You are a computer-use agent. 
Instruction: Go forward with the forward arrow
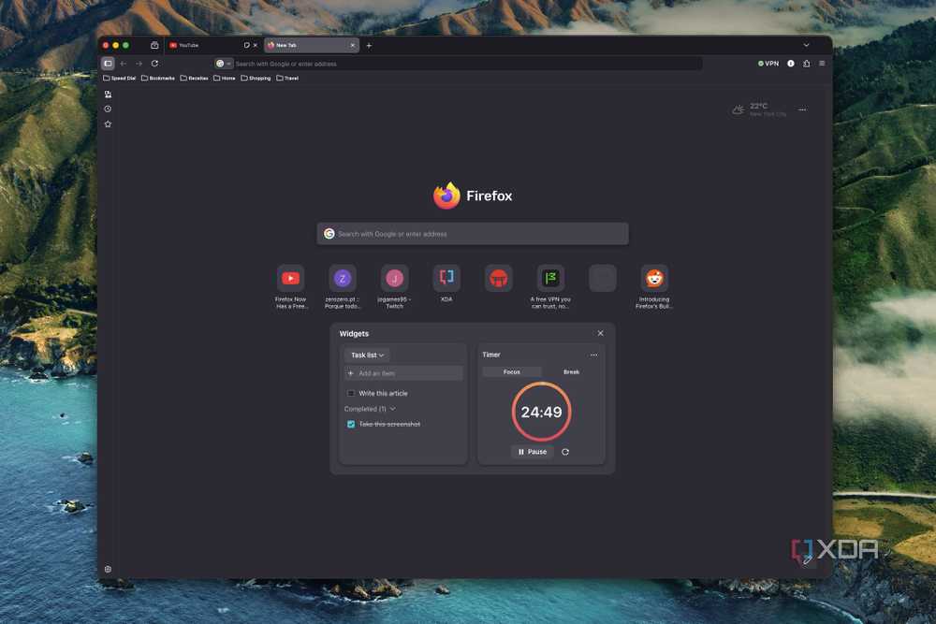point(139,64)
